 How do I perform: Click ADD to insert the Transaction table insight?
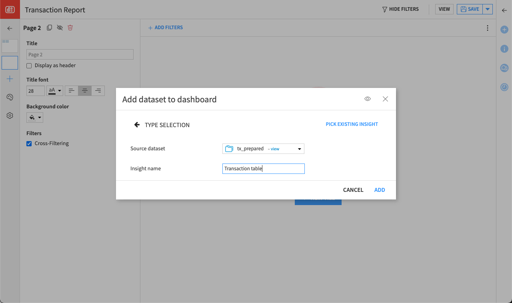pos(379,189)
